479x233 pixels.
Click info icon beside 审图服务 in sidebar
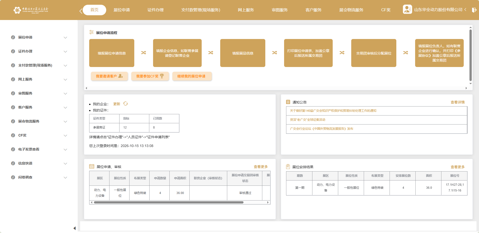[13, 93]
